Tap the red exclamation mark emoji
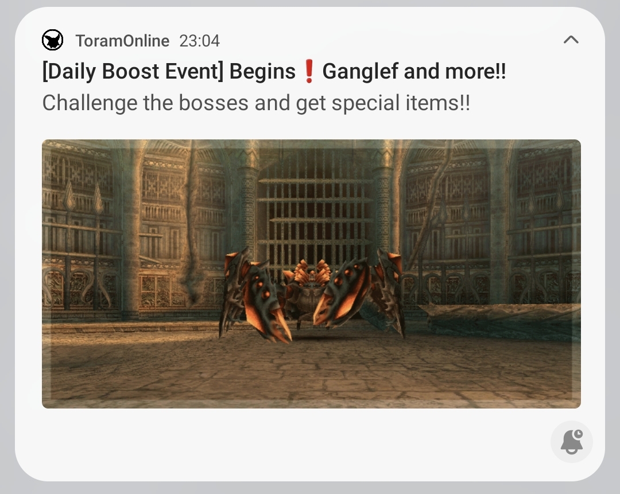Image resolution: width=620 pixels, height=494 pixels. (309, 71)
